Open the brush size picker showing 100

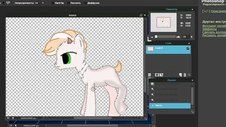[x=8, y=2]
